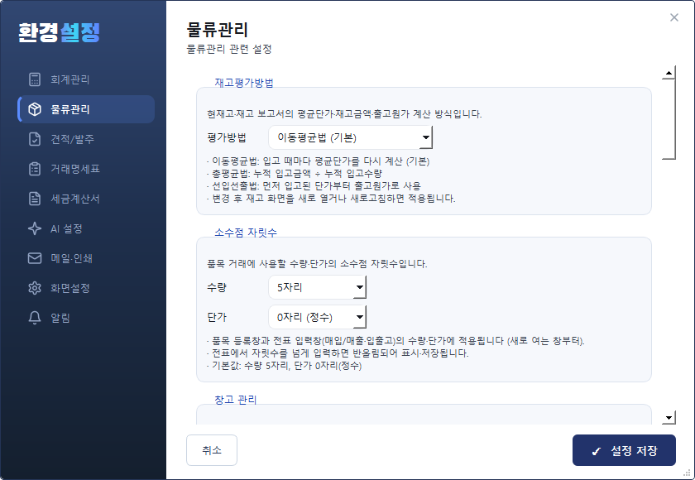Click the 환경설정 logo title
Image resolution: width=695 pixels, height=480 pixels.
[59, 32]
